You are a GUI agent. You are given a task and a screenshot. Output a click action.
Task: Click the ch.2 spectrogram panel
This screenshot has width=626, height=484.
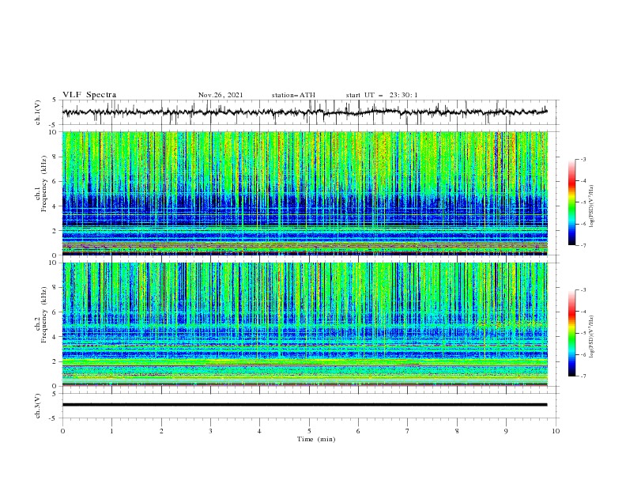tap(305, 324)
